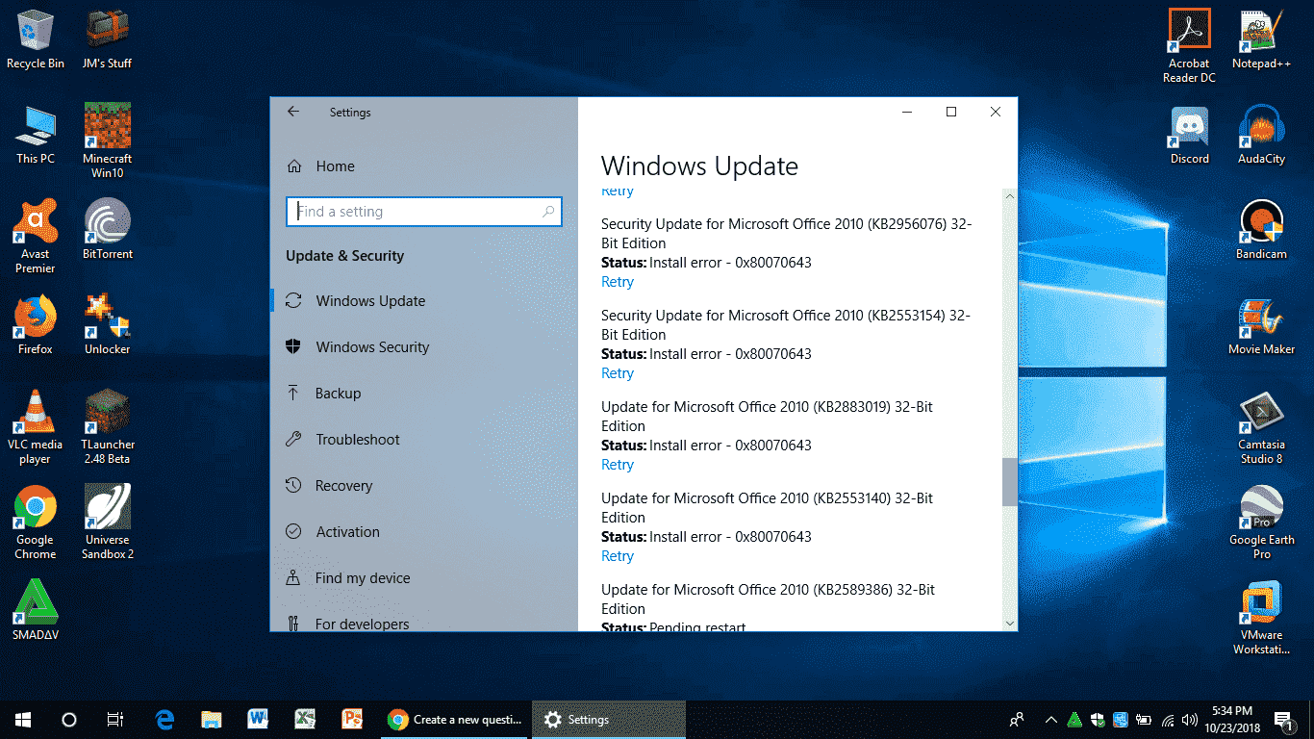Open the Action Center notifications
1314x739 pixels.
(1284, 720)
